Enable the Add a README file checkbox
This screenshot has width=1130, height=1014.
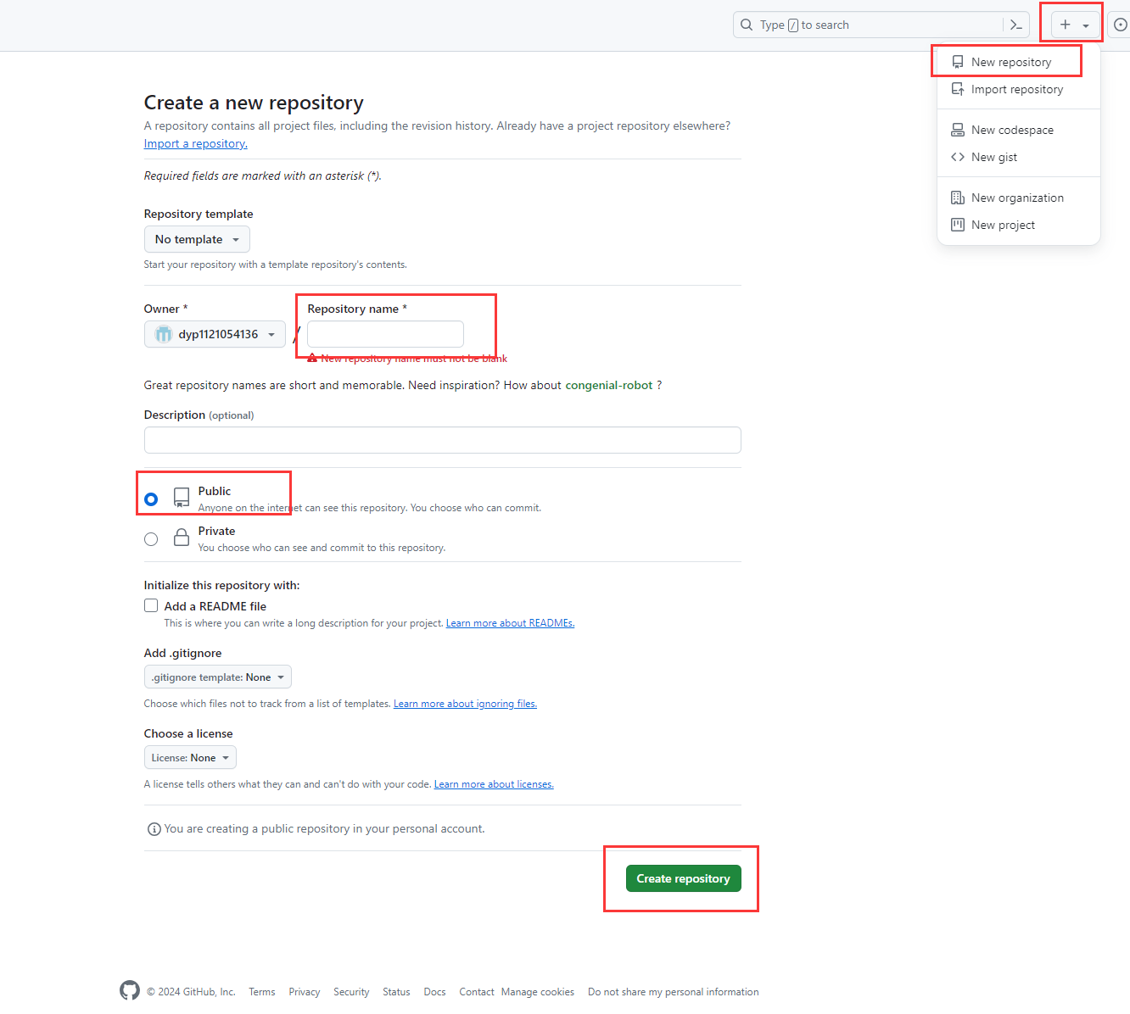(151, 605)
